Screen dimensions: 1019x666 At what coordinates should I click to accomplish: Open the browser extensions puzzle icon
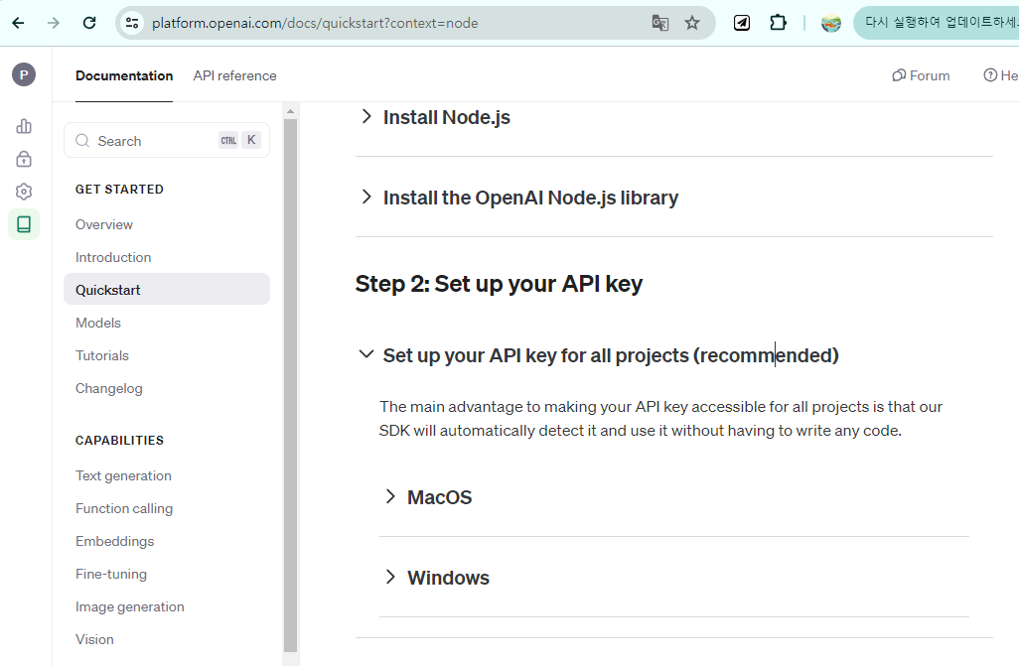[x=778, y=23]
